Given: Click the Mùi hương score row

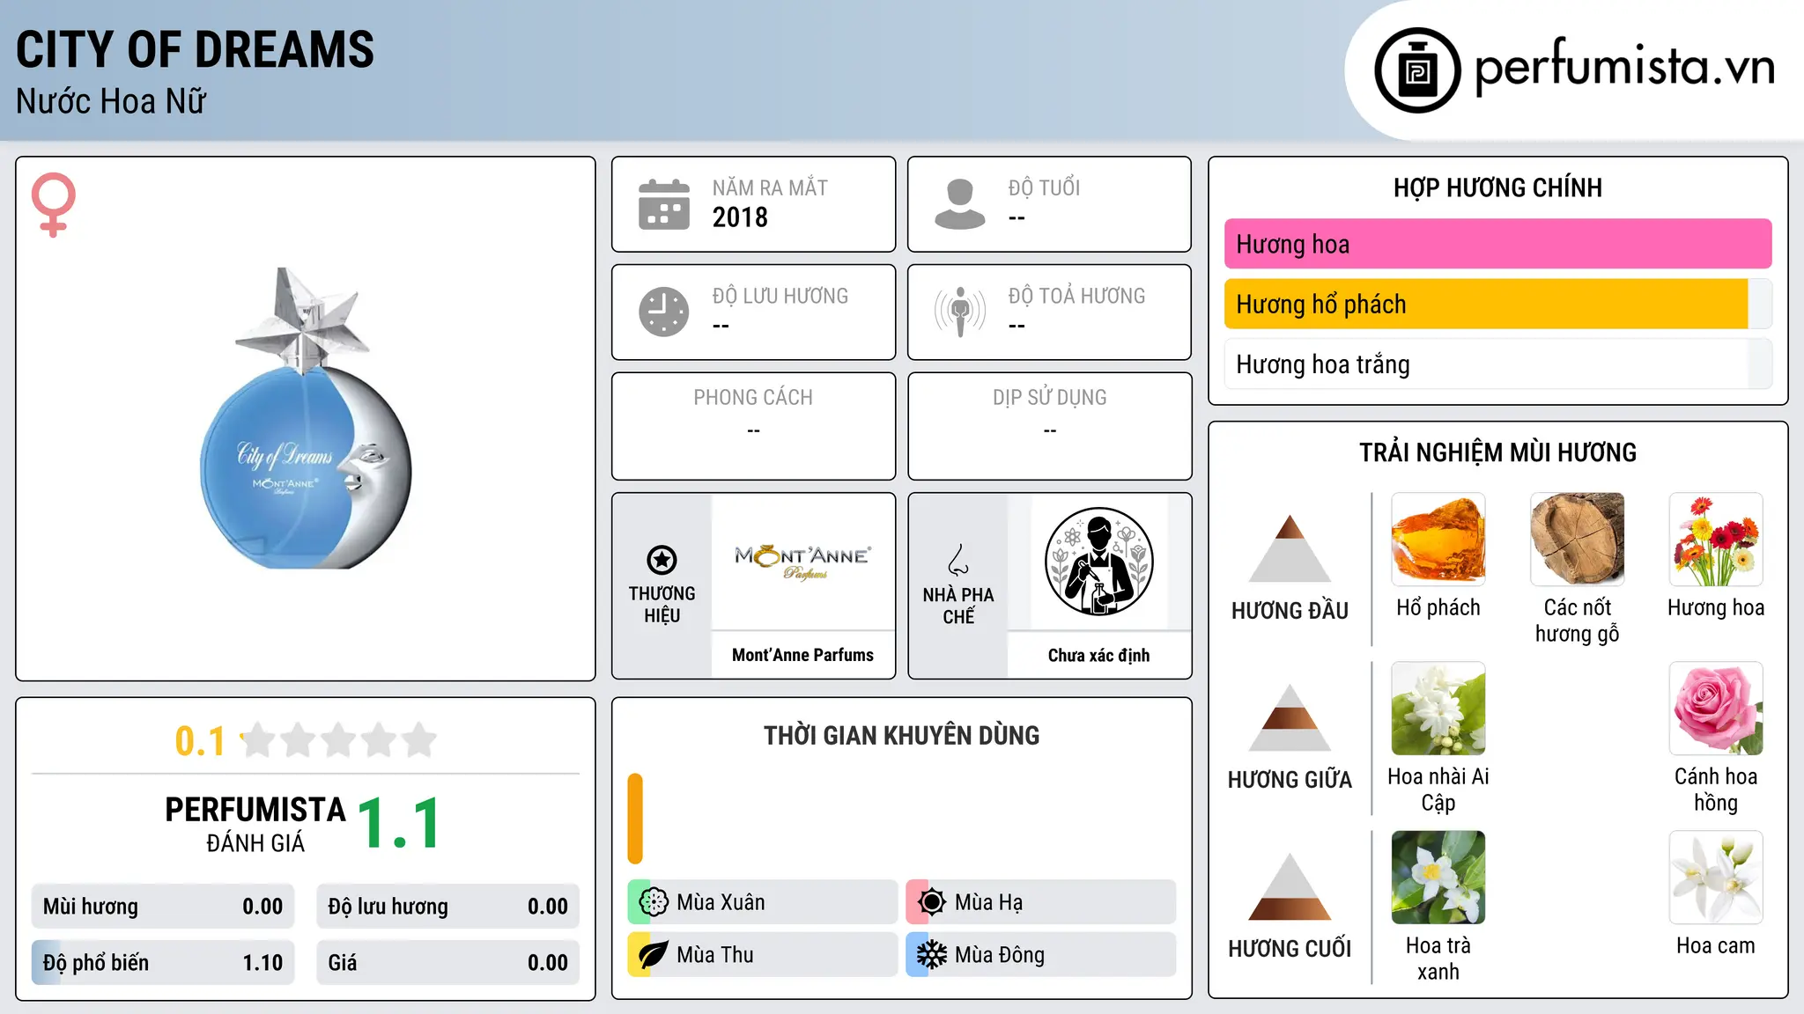Looking at the screenshot, I should click(163, 906).
